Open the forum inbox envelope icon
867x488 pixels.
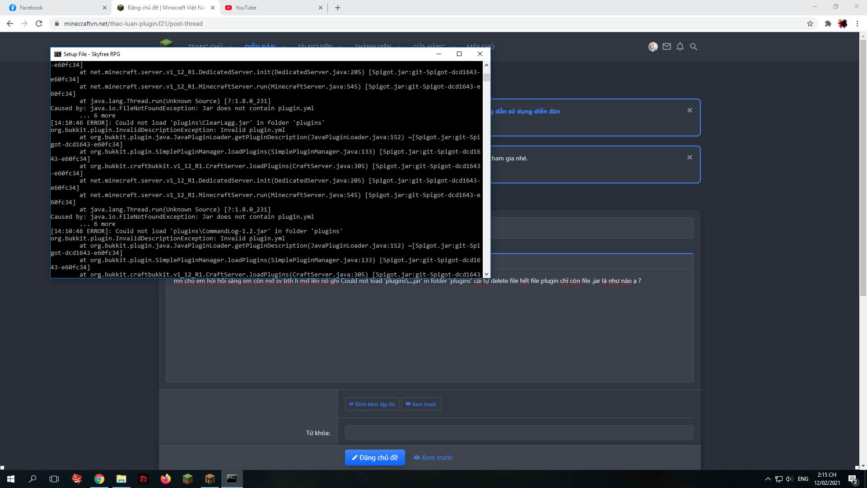[x=667, y=47]
